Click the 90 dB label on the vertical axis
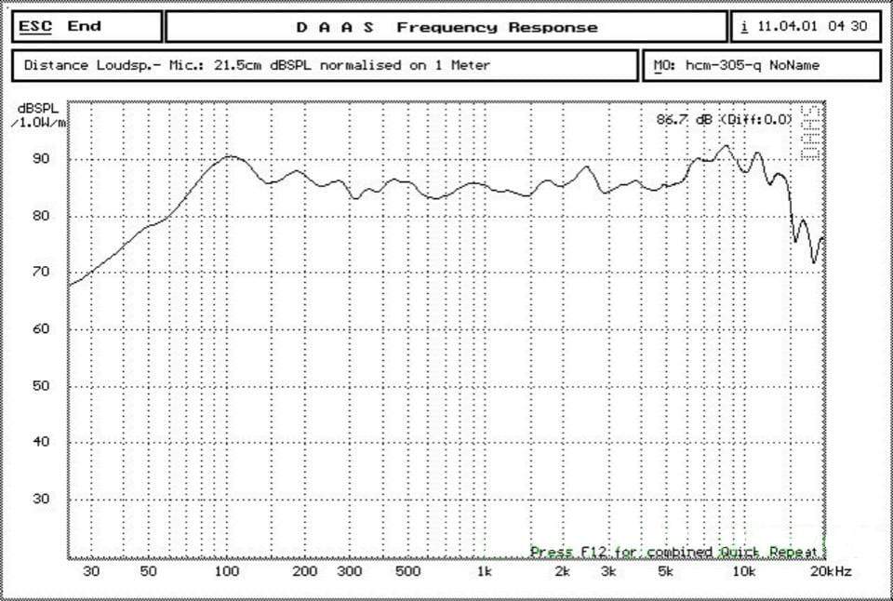Image resolution: width=893 pixels, height=601 pixels. (x=43, y=159)
